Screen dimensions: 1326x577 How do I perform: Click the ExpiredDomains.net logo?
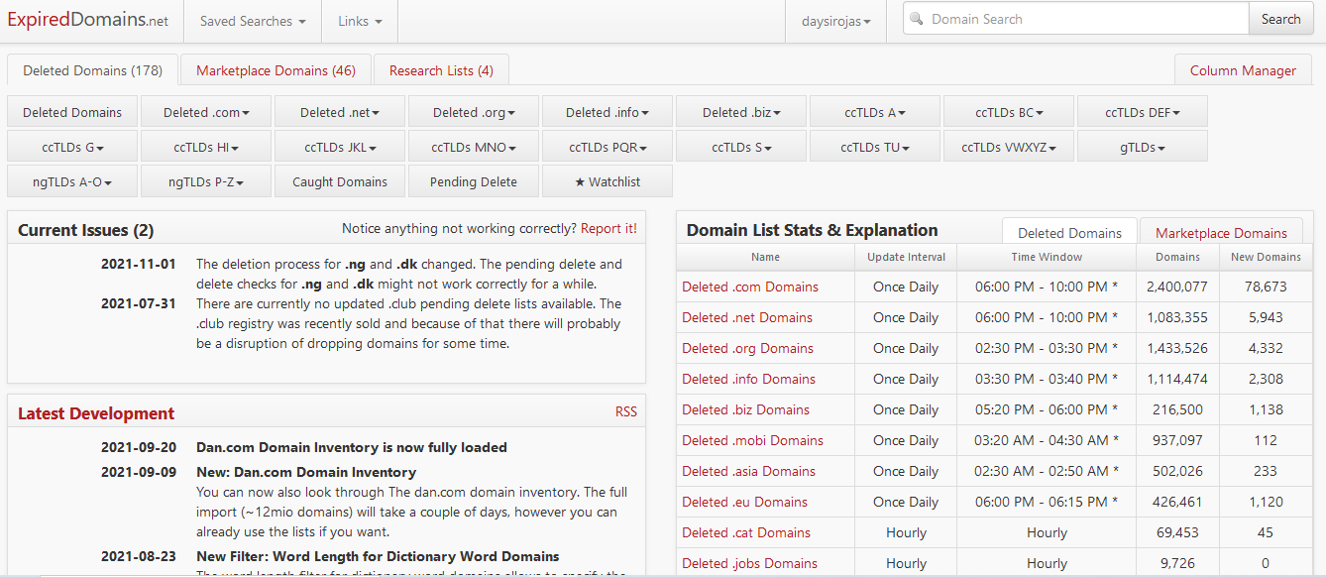coord(88,21)
